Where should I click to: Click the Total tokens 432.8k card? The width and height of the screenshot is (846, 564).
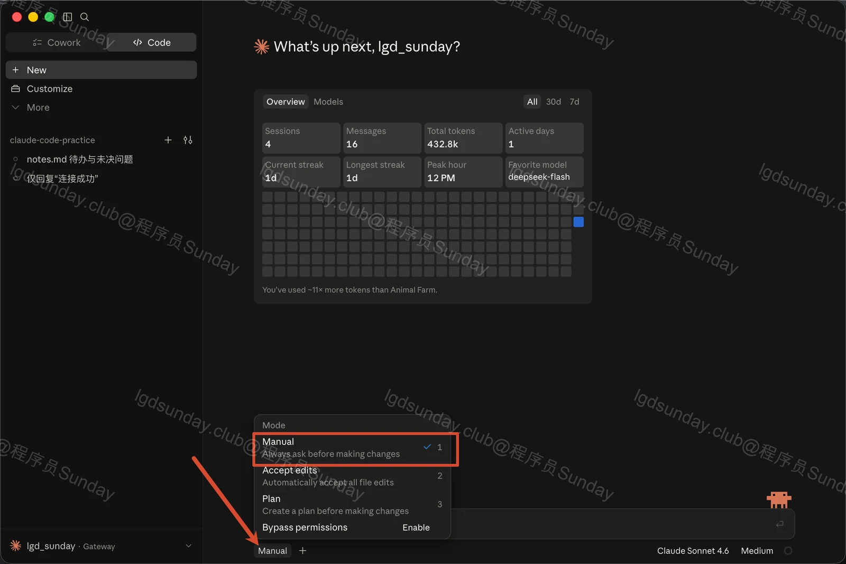point(463,138)
